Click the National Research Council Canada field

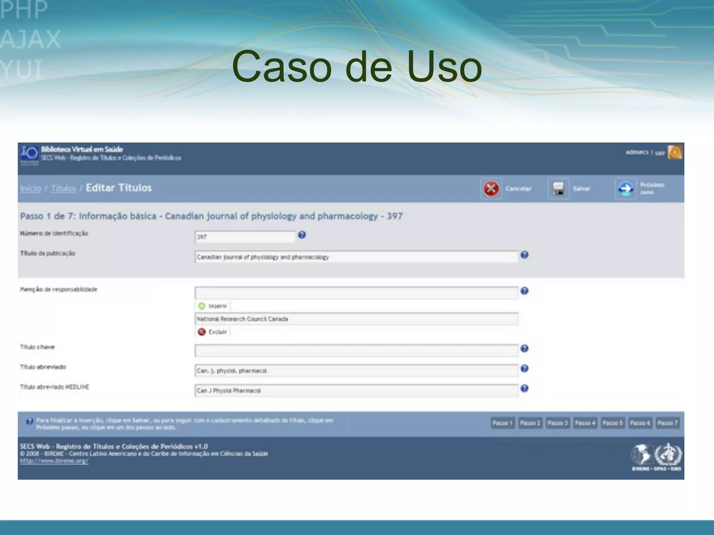coord(356,319)
